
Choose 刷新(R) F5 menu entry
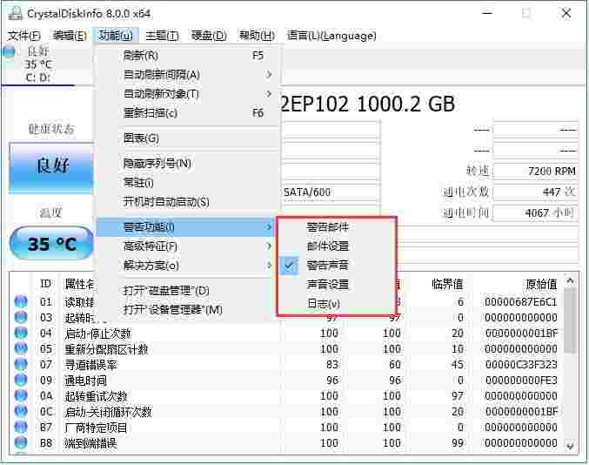188,56
